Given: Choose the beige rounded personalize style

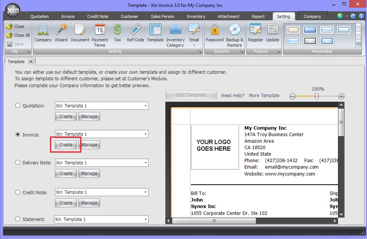Looking at the screenshot, I should (293, 30).
